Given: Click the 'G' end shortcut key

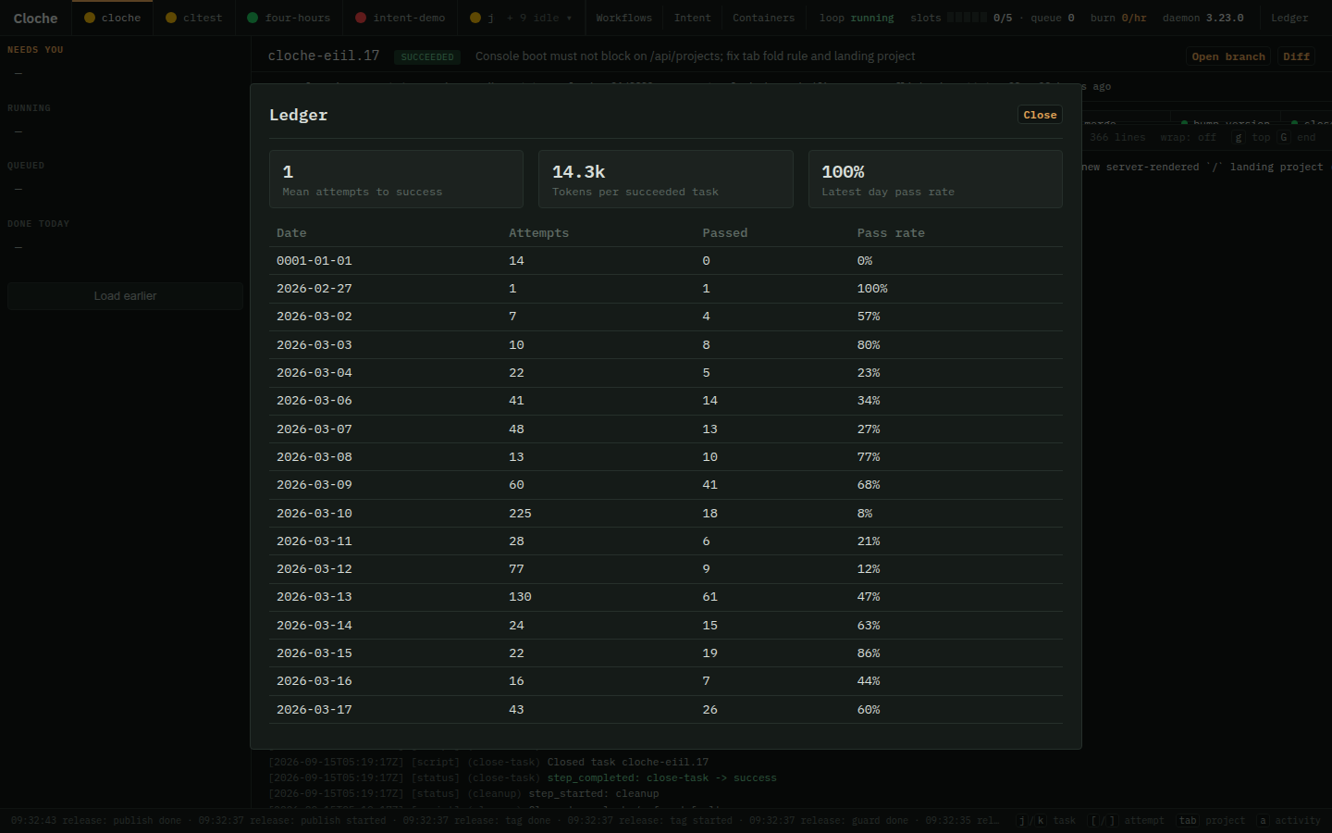Looking at the screenshot, I should (x=1284, y=137).
